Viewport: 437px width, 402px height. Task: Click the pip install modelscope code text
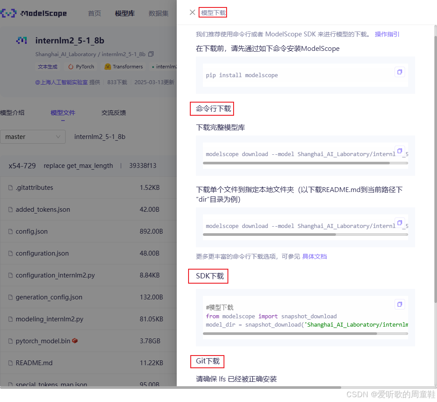242,75
